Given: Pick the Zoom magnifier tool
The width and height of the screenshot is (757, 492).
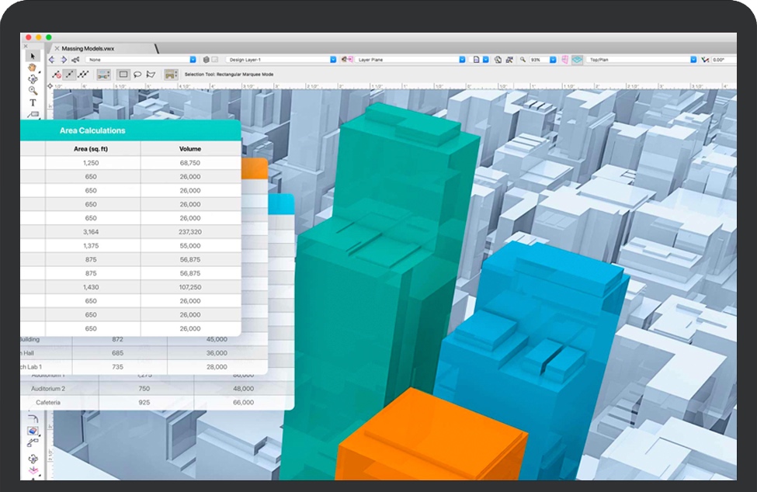Looking at the screenshot, I should coord(33,91).
